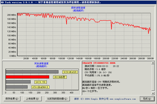The image size is (157, 104).
Task: Click the ATA UltraDMA 6 label
Action: (x=40, y=87)
